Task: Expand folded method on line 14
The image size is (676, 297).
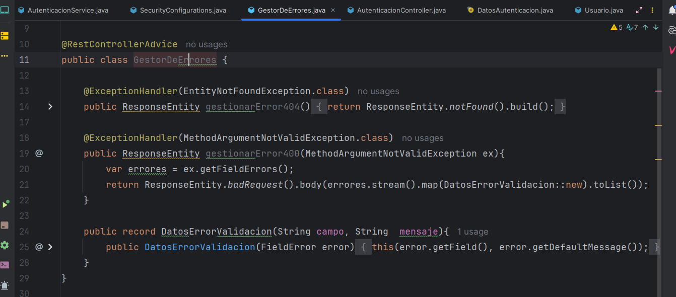Action: pyautogui.click(x=50, y=106)
